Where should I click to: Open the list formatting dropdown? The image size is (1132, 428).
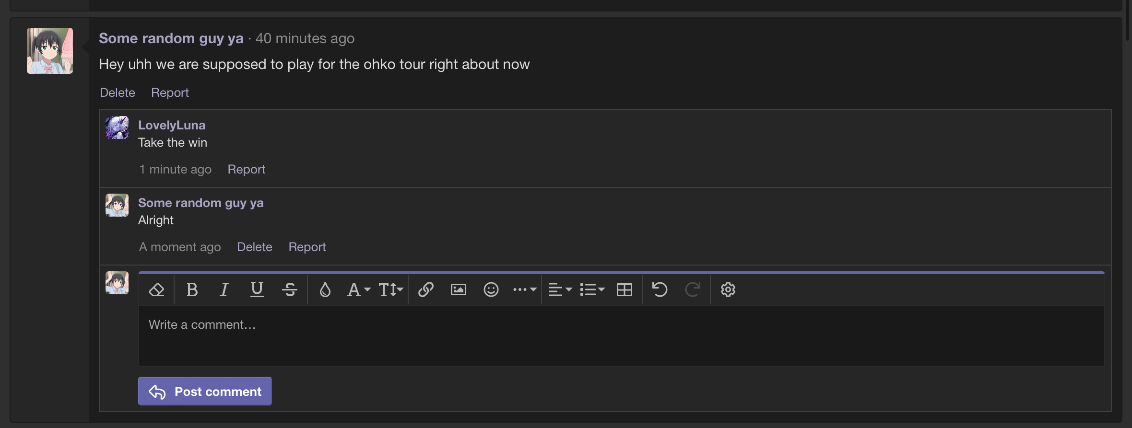(592, 289)
